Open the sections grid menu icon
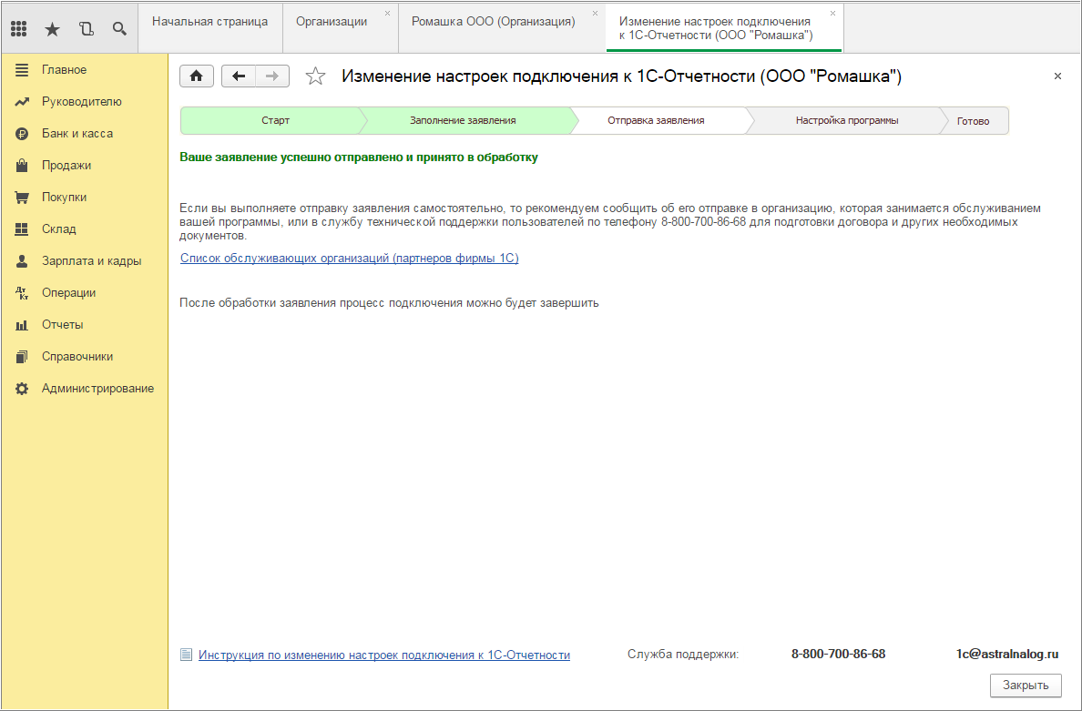Image resolution: width=1082 pixels, height=711 pixels. pos(19,29)
